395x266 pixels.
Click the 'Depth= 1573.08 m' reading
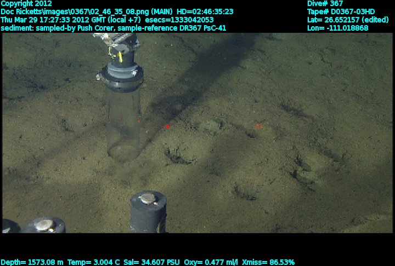[32, 262]
